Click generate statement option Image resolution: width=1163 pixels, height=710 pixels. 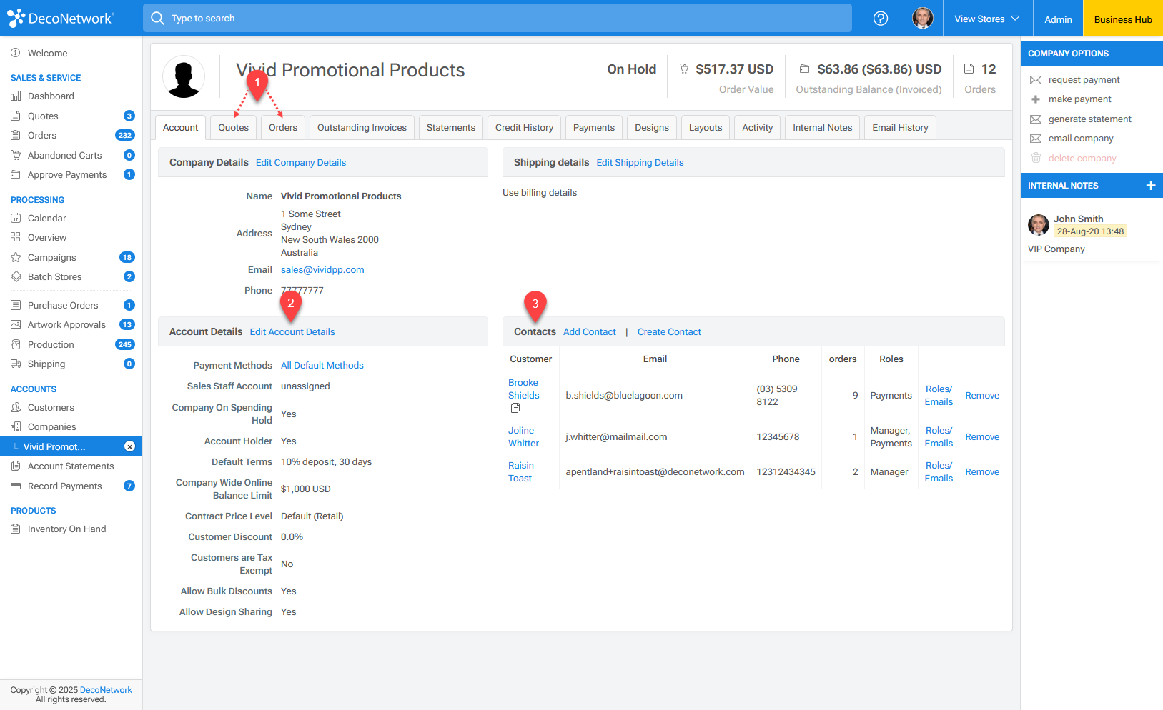pos(1089,119)
